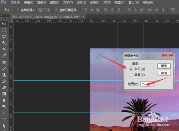179x131 pixels.
Task: Click the Photoshop Ps logo
Action: point(4,2)
